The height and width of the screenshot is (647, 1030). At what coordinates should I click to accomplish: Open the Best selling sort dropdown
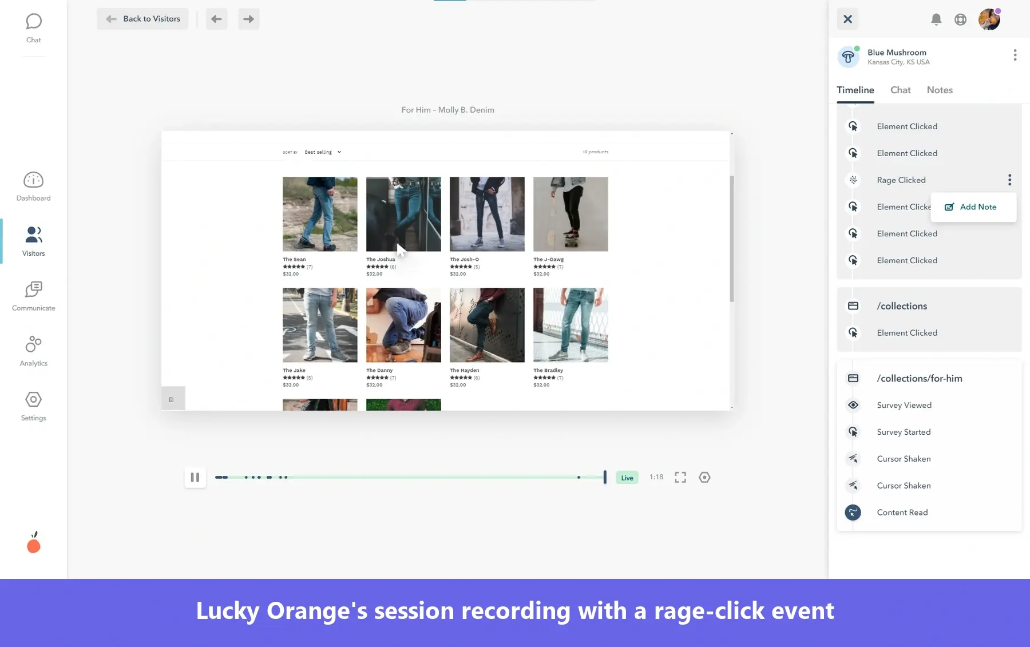[323, 152]
